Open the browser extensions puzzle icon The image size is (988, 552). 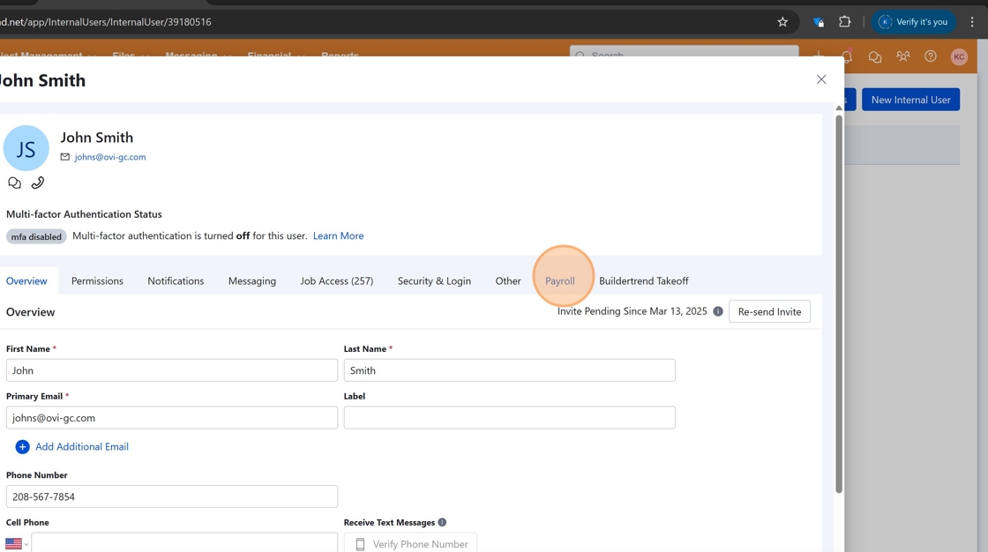[x=845, y=22]
